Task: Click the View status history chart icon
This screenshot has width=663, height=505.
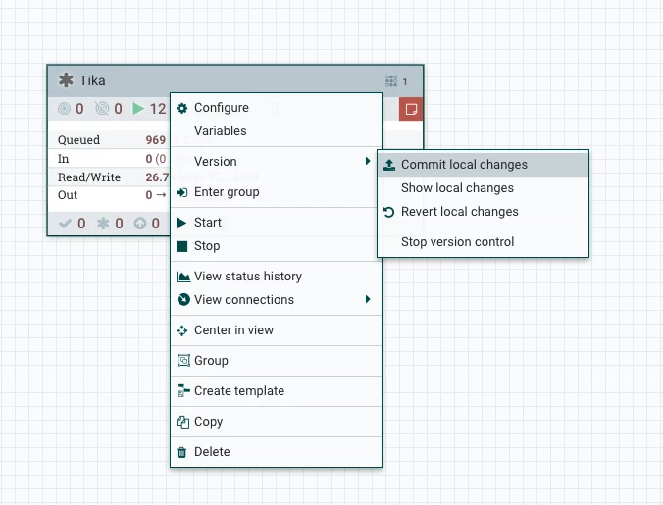Action: (x=183, y=277)
